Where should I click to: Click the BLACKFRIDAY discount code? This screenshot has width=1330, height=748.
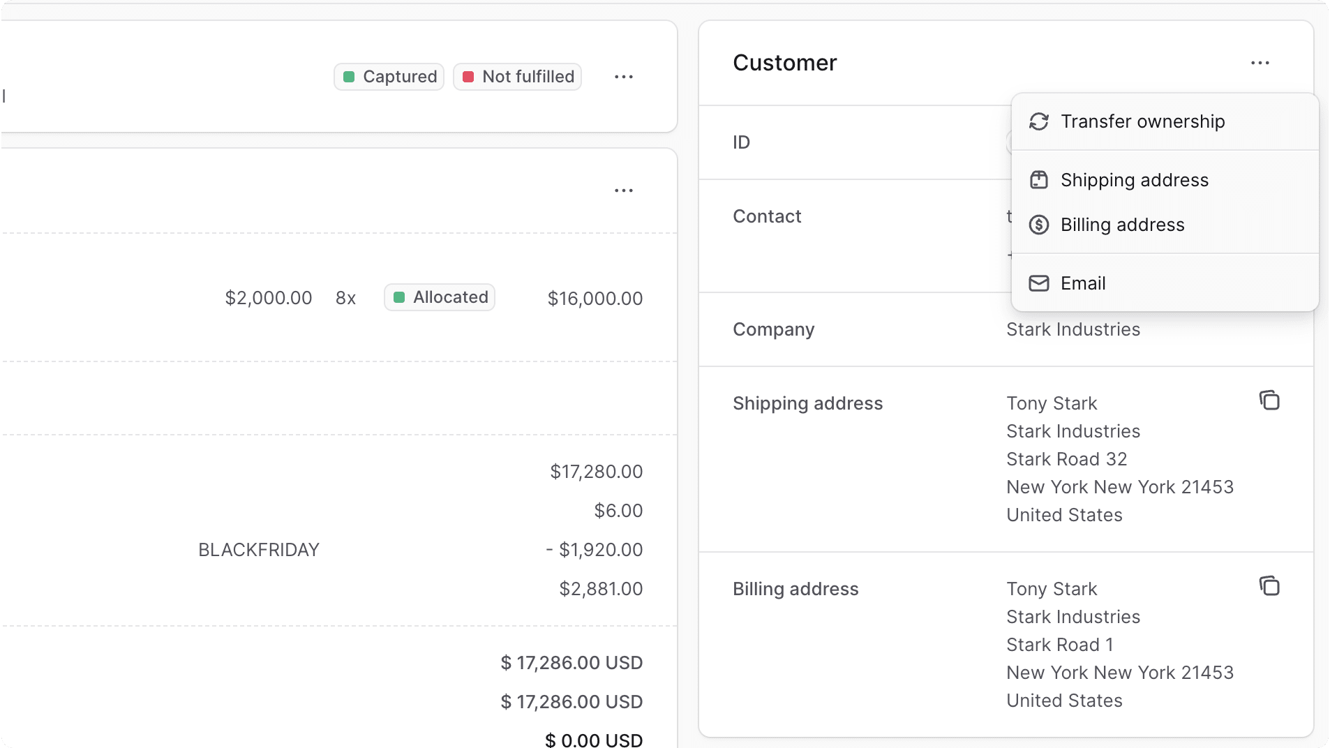click(x=258, y=549)
